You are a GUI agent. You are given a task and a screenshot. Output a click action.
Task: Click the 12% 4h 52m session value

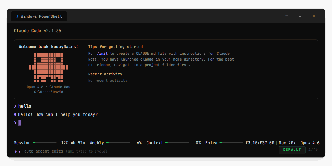[x=73, y=143]
